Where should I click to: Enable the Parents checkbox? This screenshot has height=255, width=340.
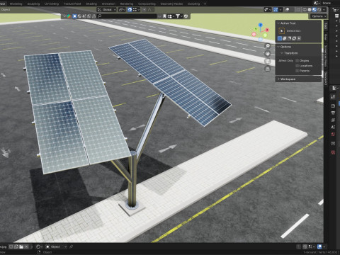297,71
